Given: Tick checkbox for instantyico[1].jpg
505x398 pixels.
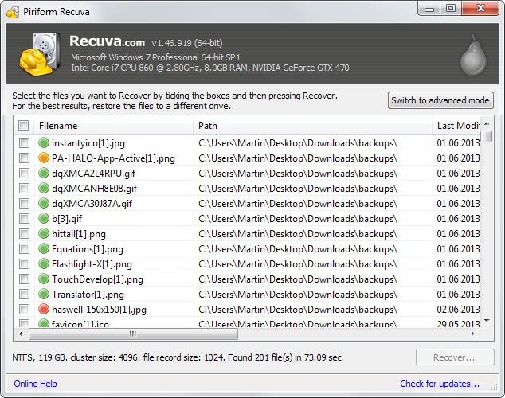Looking at the screenshot, I should point(24,142).
